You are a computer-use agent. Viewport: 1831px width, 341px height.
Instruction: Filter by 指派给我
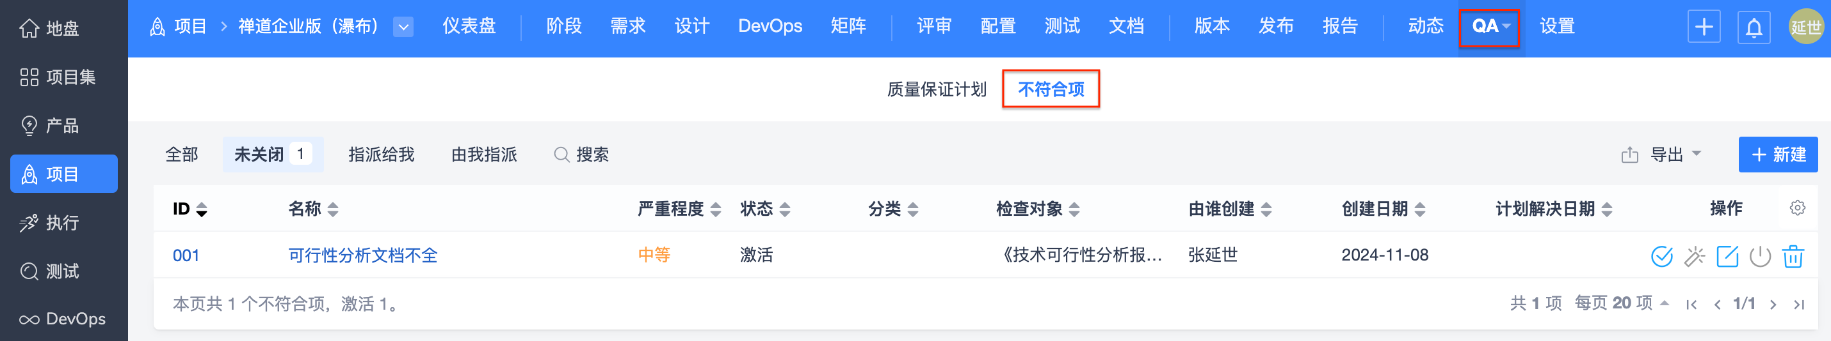pos(381,155)
